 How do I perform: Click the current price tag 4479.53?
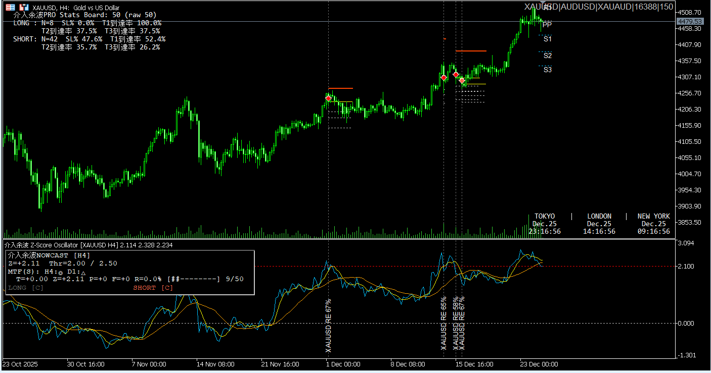coord(690,21)
